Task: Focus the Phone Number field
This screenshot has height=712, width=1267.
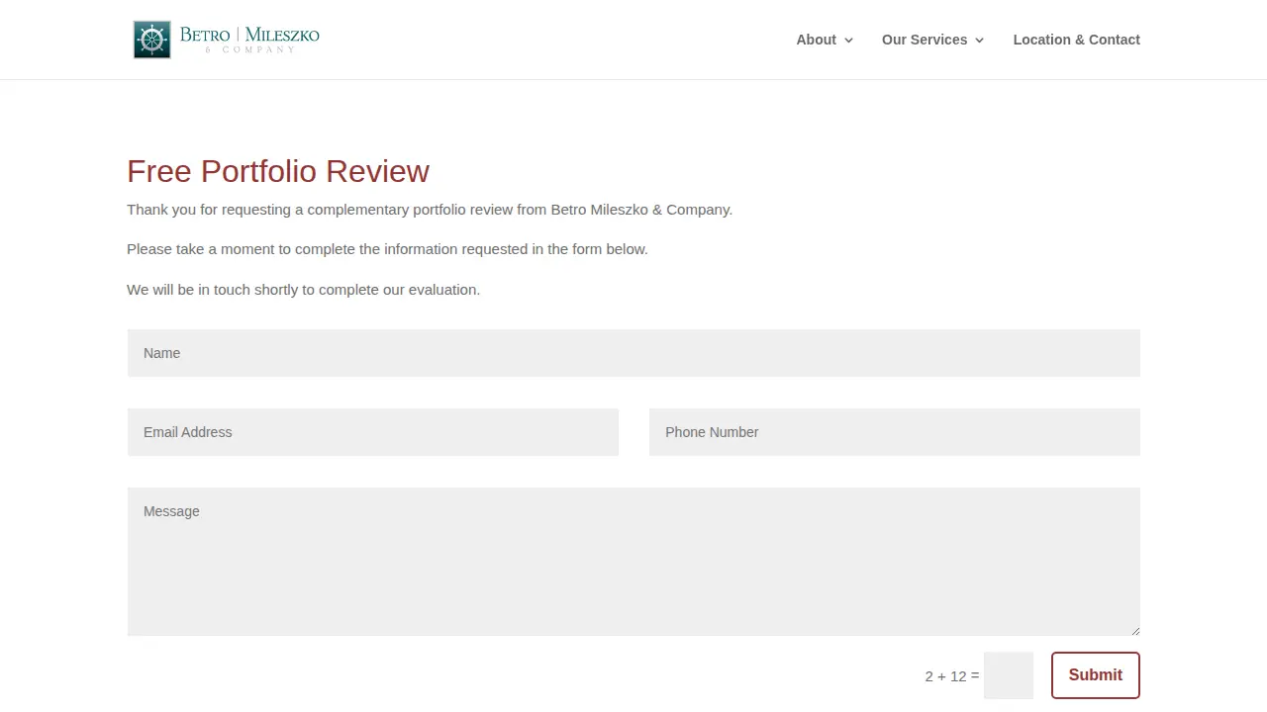Action: [x=895, y=432]
